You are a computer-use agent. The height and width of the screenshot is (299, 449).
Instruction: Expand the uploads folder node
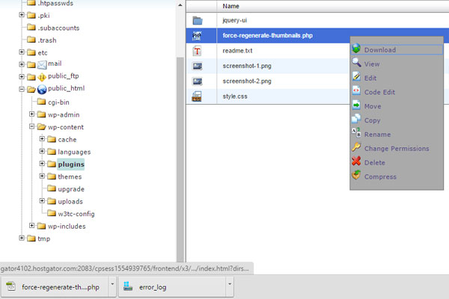pyautogui.click(x=42, y=200)
